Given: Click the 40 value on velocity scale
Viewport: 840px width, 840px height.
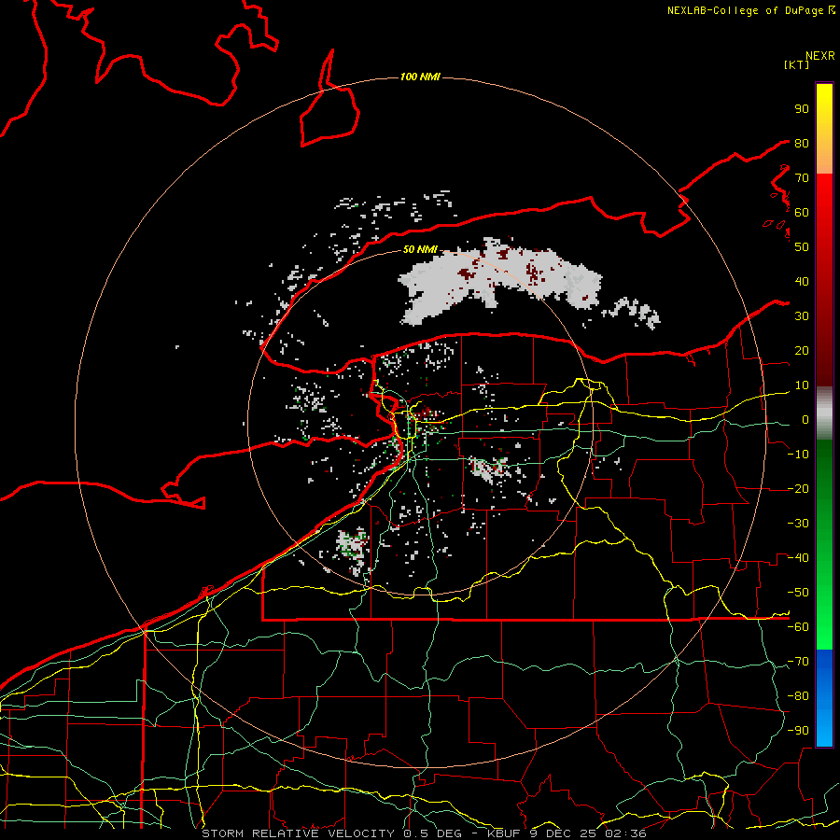Looking at the screenshot, I should (802, 282).
